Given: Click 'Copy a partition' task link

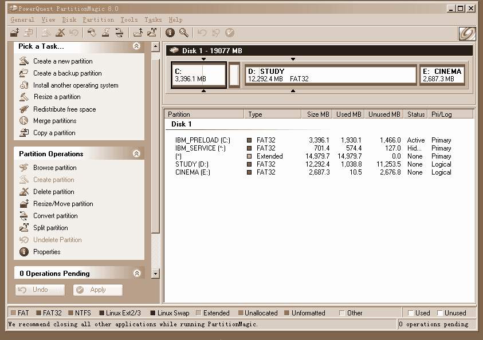Looking at the screenshot, I should click(54, 133).
